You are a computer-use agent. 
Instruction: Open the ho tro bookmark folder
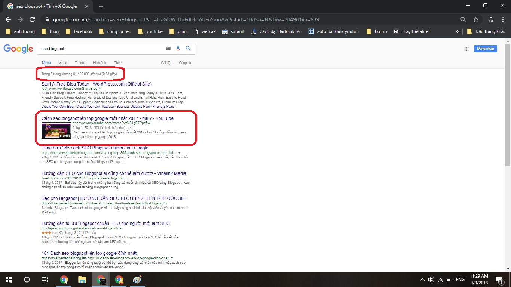point(377,31)
